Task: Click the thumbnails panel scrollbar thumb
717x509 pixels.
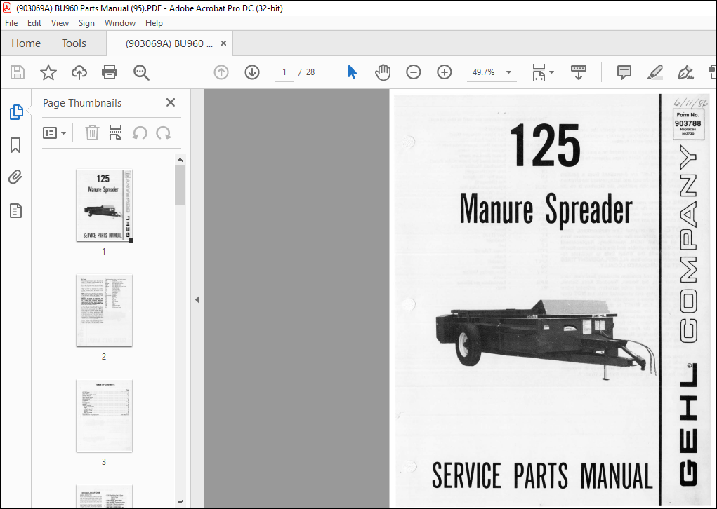Action: pos(180,185)
